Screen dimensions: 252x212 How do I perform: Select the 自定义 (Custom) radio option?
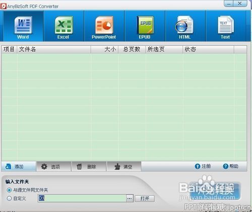tap(17, 198)
